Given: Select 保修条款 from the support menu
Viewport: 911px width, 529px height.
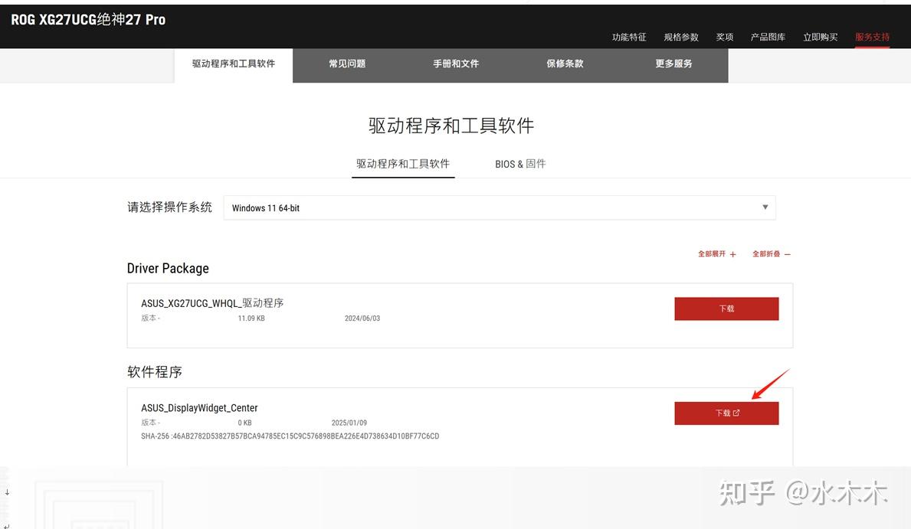Looking at the screenshot, I should coord(564,65).
